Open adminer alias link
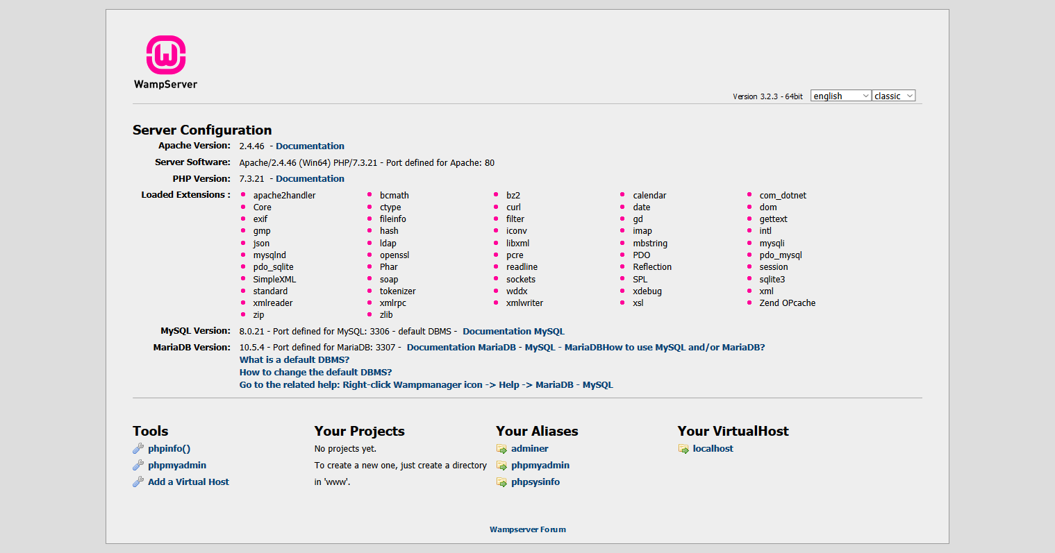Screen dimensions: 1055x553 tap(530, 449)
